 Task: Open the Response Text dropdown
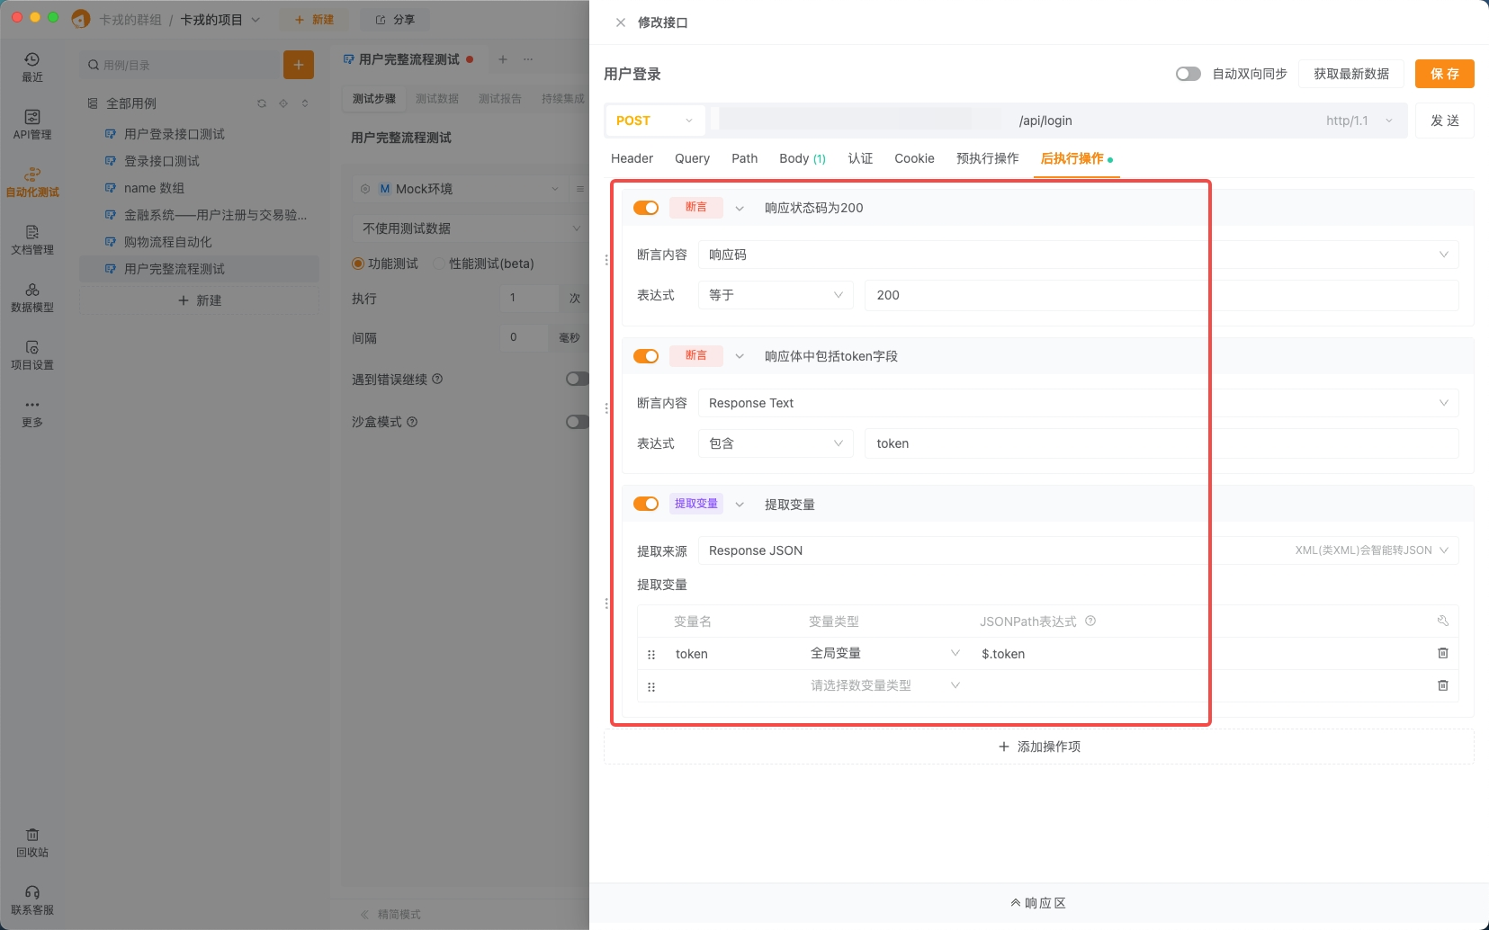coord(1078,403)
